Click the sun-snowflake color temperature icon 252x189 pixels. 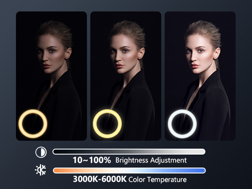pyautogui.click(x=40, y=170)
